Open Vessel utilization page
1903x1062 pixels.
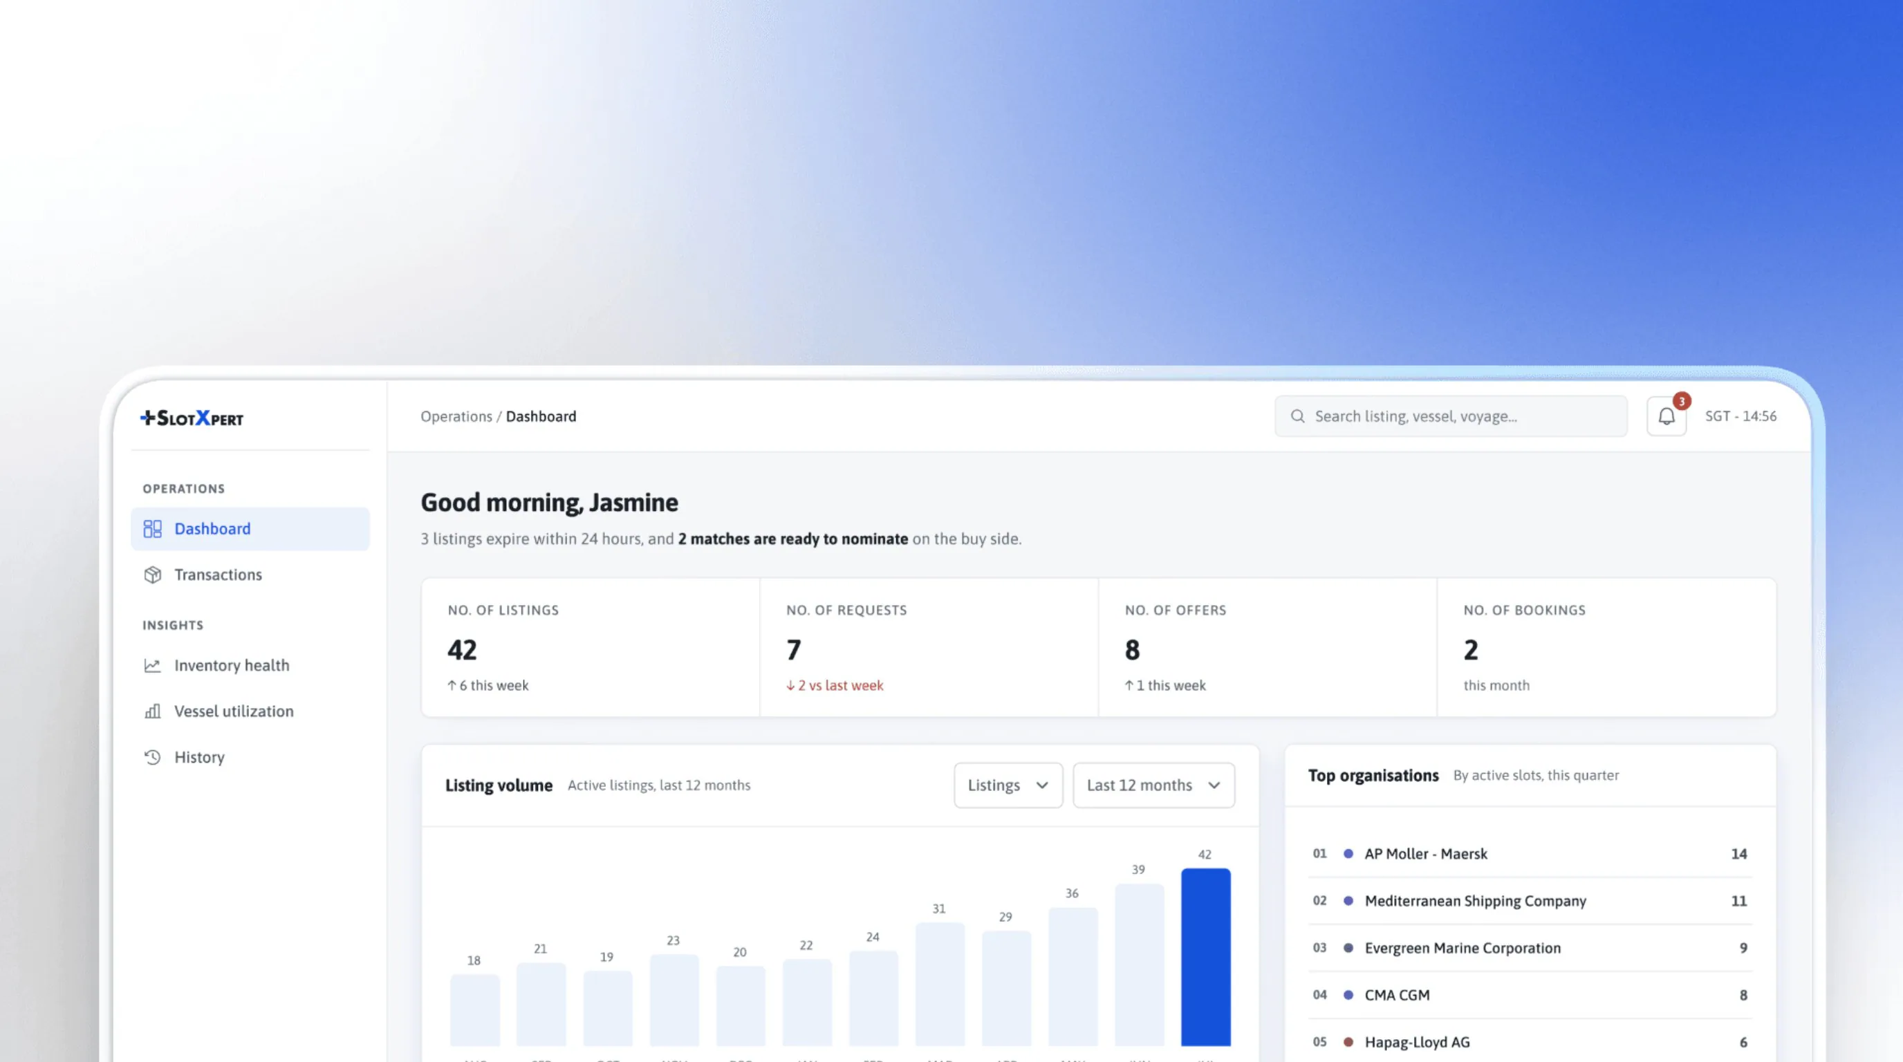click(x=250, y=711)
